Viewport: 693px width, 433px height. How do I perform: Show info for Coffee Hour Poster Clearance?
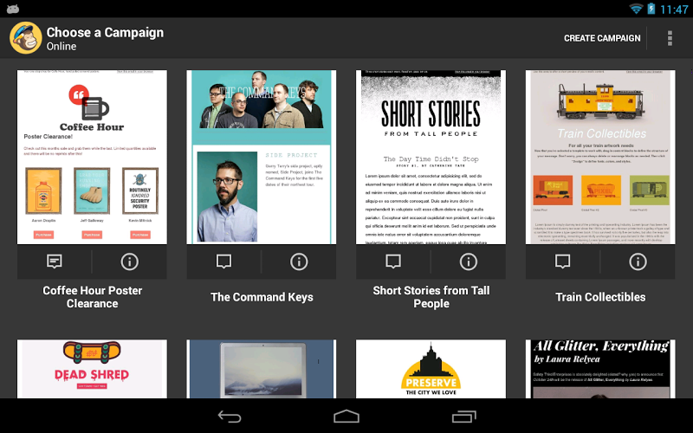129,262
